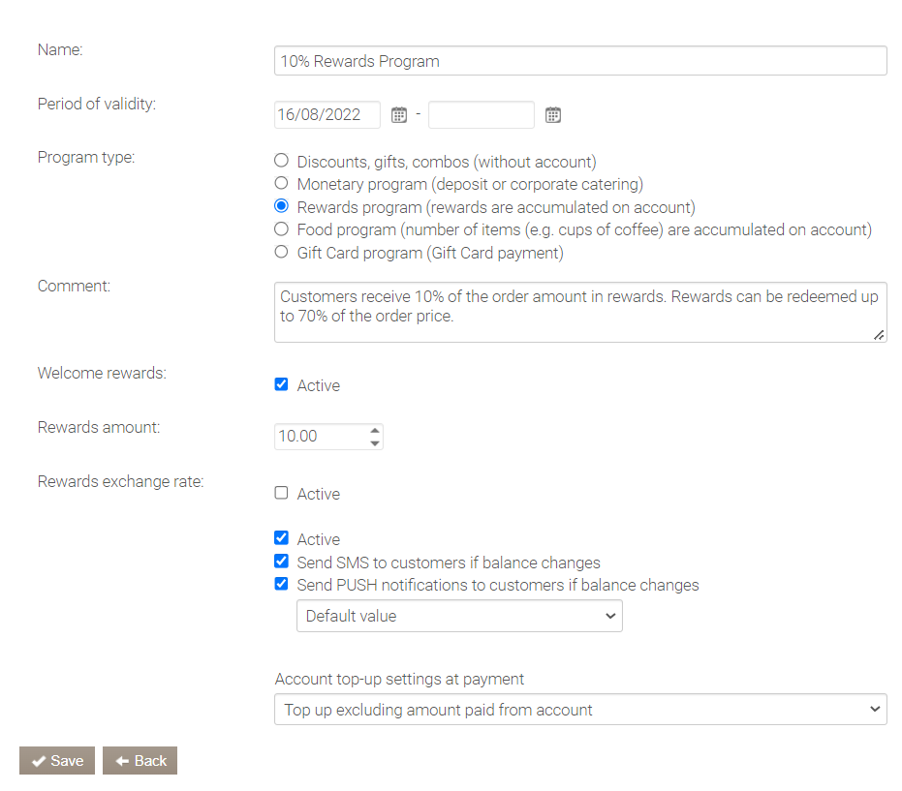Click the Save button
Screen dimensions: 902x791
point(57,761)
